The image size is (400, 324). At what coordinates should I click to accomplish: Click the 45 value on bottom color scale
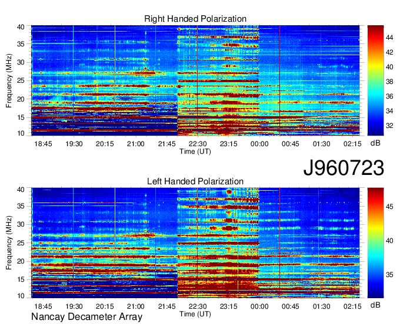point(389,207)
